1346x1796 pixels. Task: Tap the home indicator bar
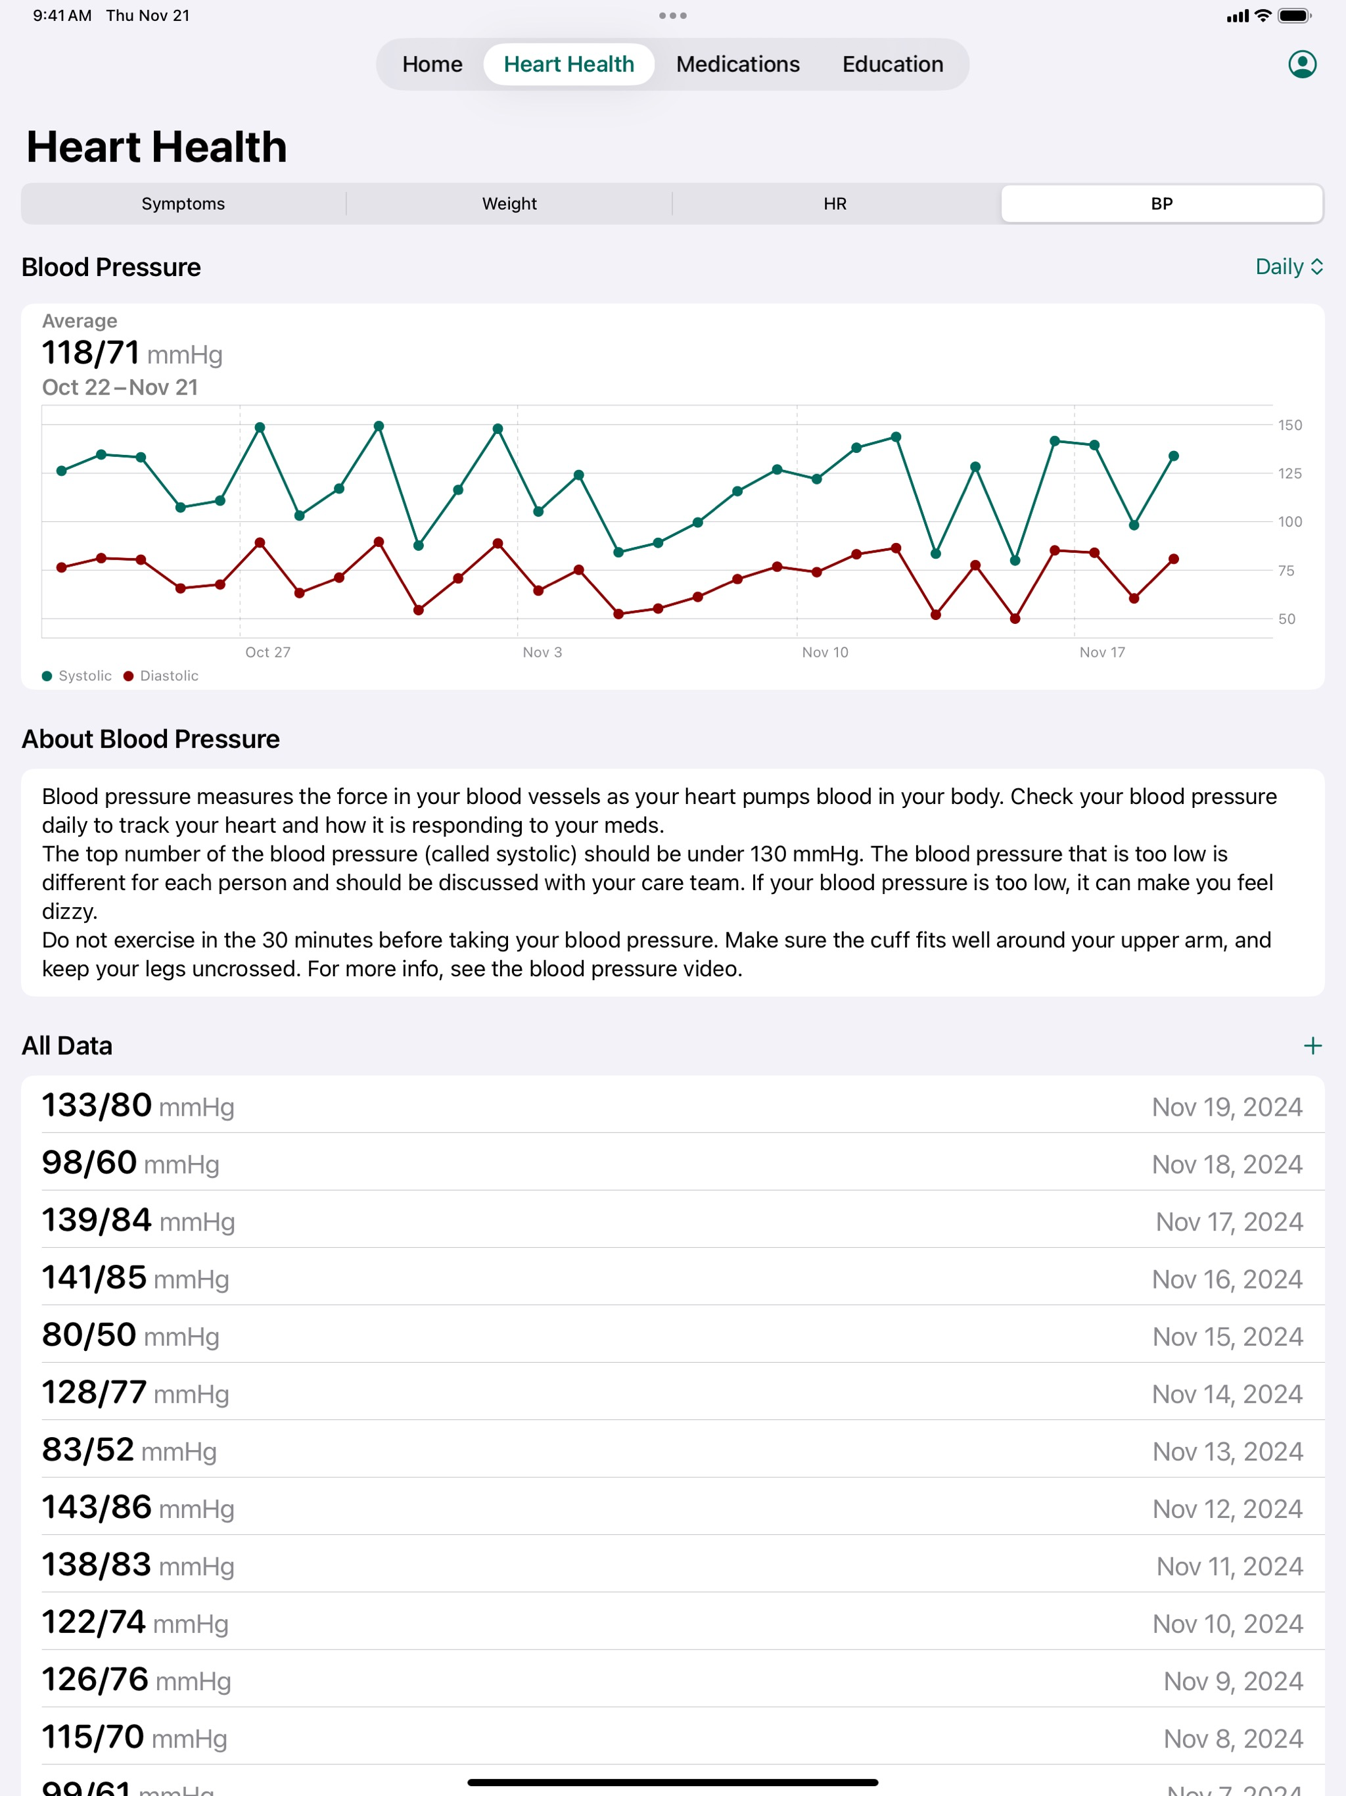[x=672, y=1782]
